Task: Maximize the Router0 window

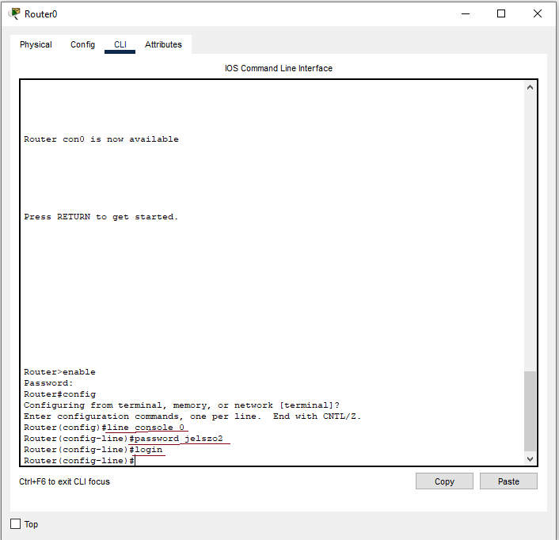Action: click(x=501, y=13)
